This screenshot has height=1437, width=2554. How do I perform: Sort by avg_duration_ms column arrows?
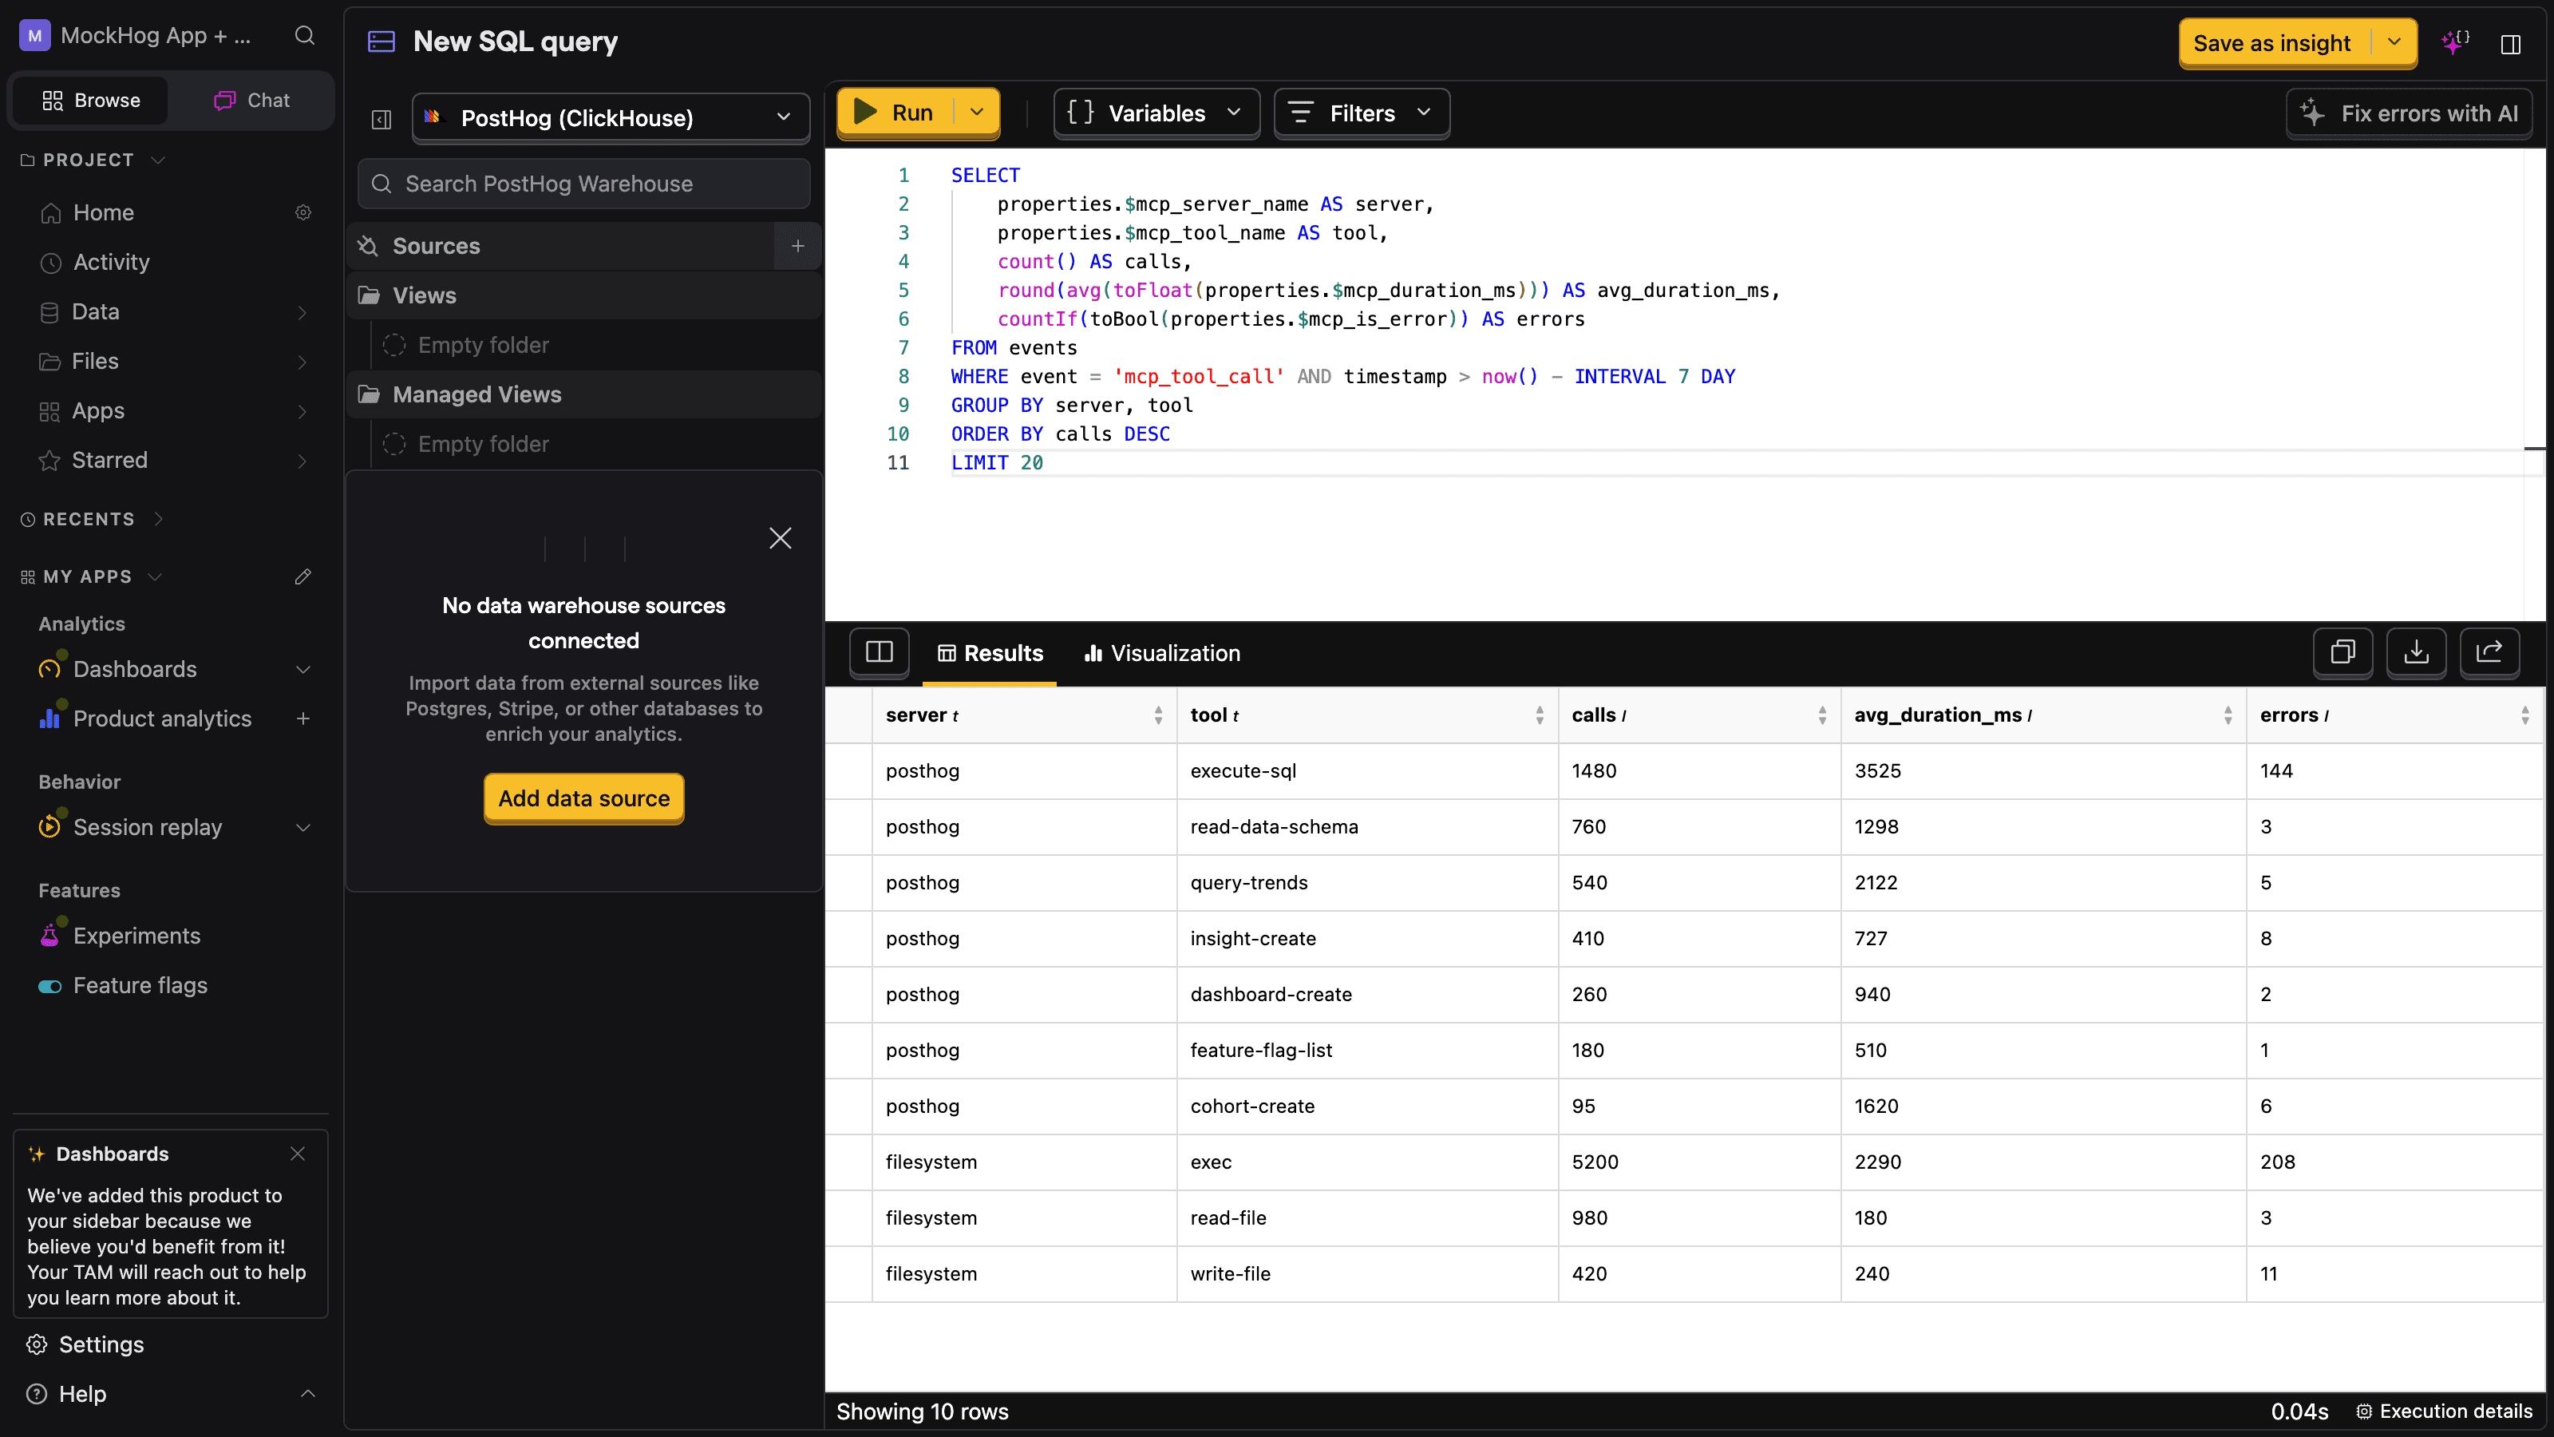click(2228, 715)
